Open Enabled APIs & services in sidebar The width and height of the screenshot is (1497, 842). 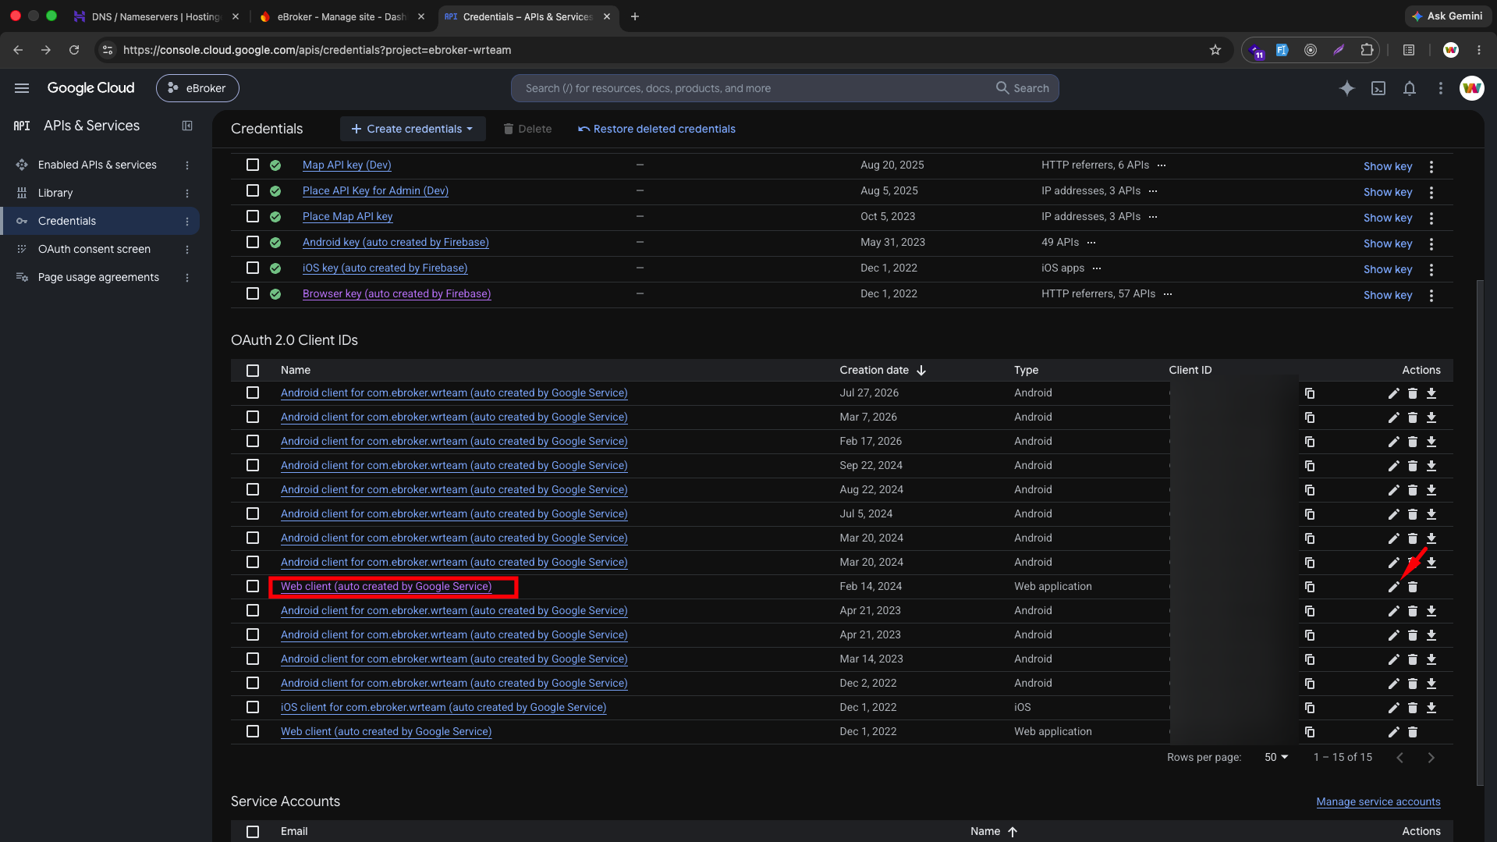(x=98, y=165)
